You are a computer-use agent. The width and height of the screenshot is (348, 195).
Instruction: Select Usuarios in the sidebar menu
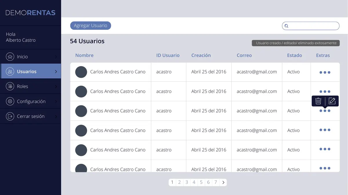(x=30, y=71)
